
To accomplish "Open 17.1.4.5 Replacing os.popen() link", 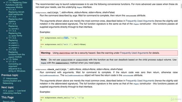I will pyautogui.click(x=14, y=43).
